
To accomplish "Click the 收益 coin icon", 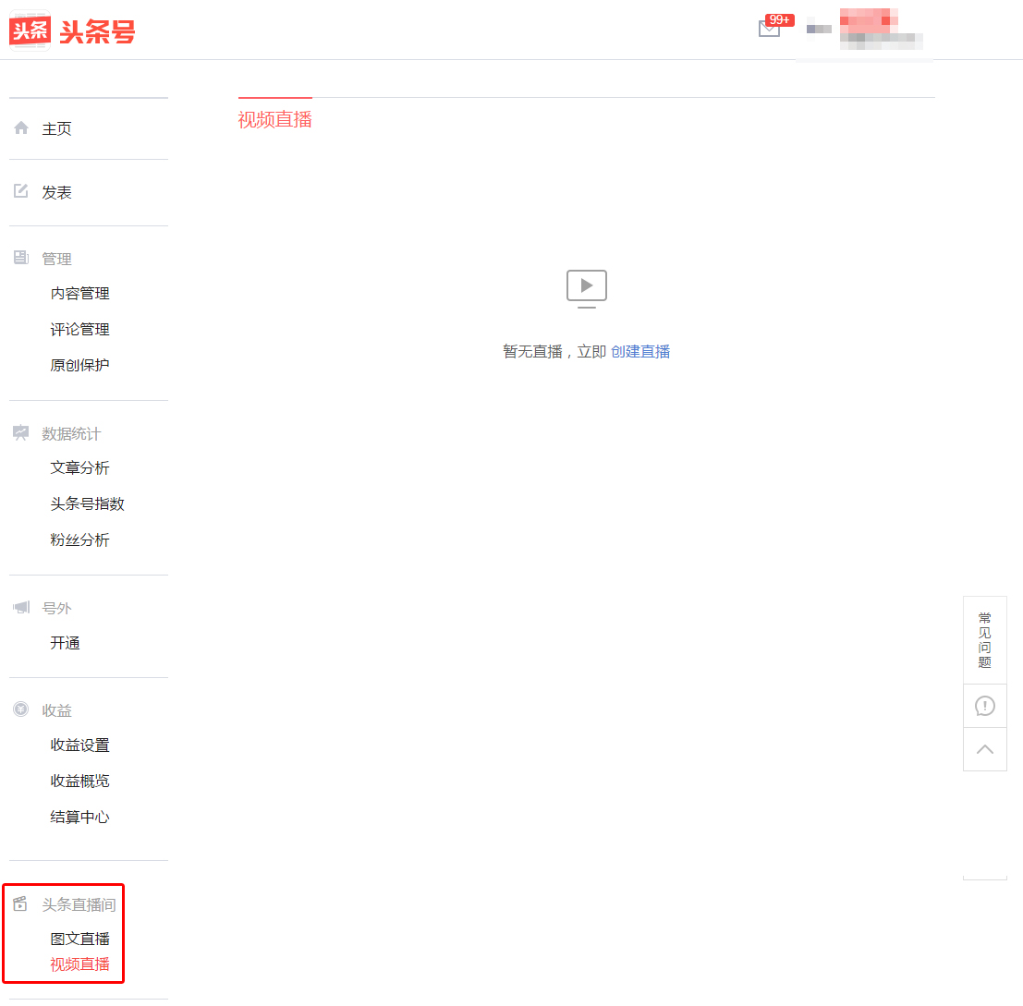I will coord(20,709).
